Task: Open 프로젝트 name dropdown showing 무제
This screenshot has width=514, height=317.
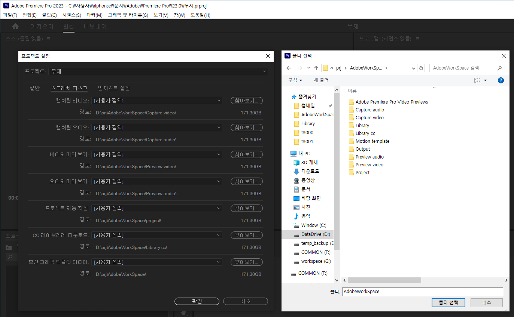Action: [x=158, y=71]
